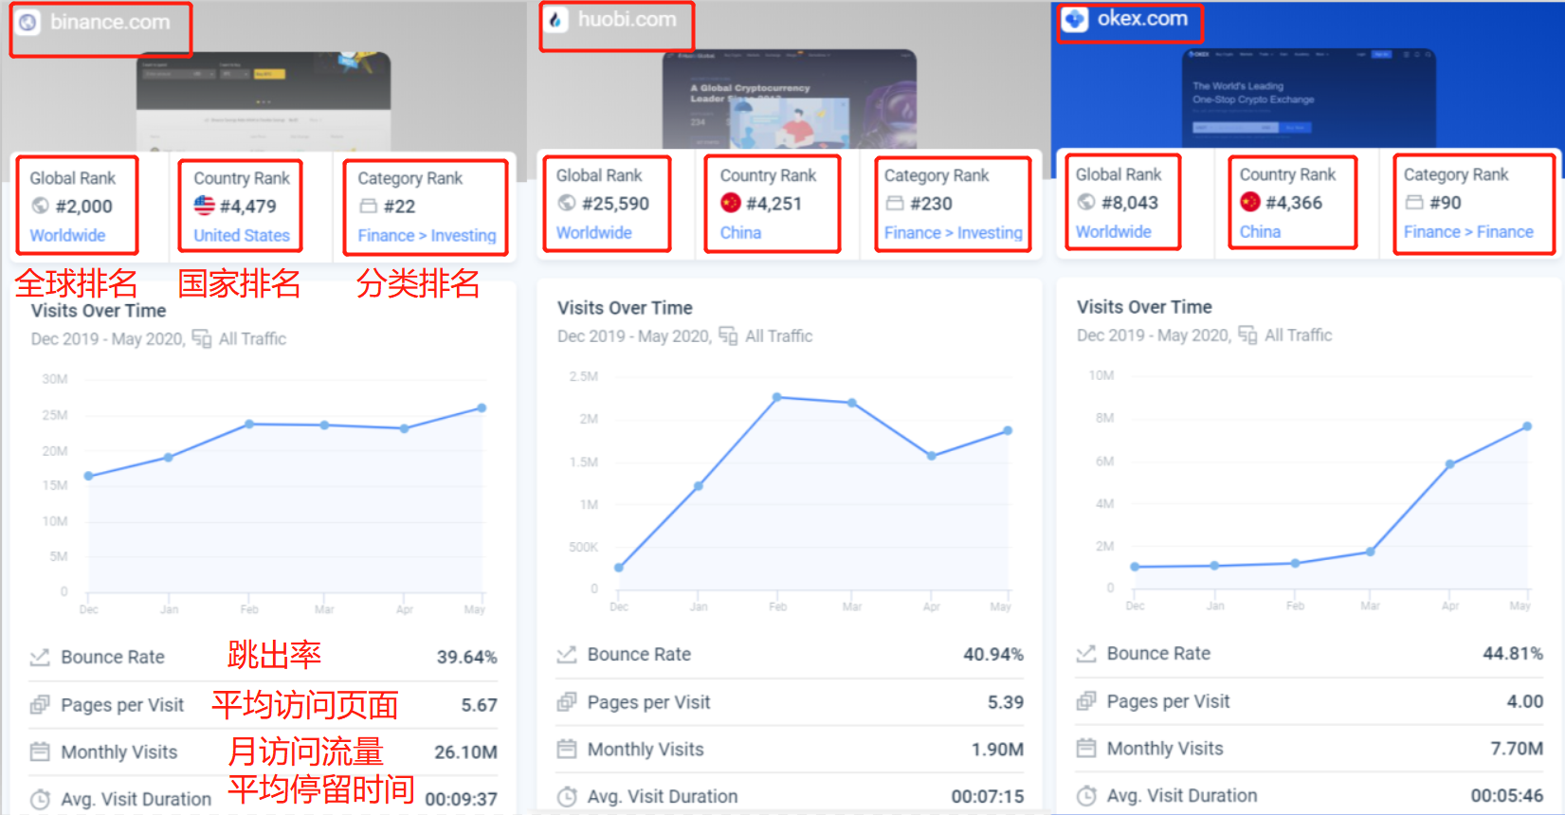Click the binance.com website preview thumbnail
Viewport: 1565px width, 815px height.
264,100
